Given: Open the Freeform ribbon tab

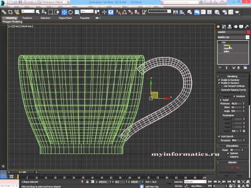Looking at the screenshot, I should (27, 18).
